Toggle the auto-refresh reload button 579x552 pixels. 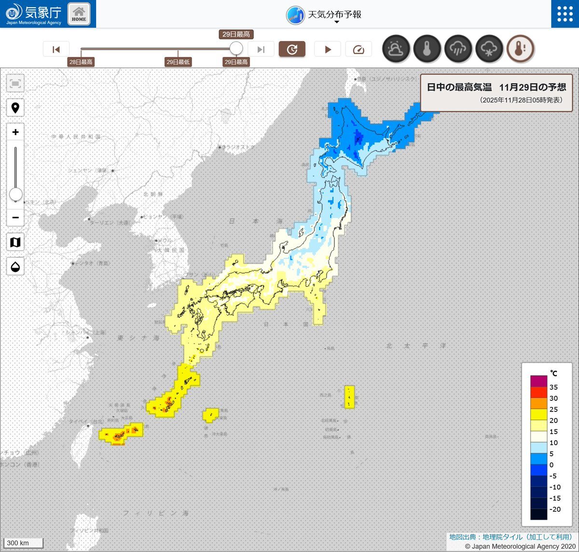[x=292, y=49]
